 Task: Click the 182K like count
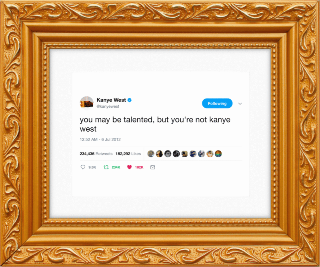pos(139,167)
